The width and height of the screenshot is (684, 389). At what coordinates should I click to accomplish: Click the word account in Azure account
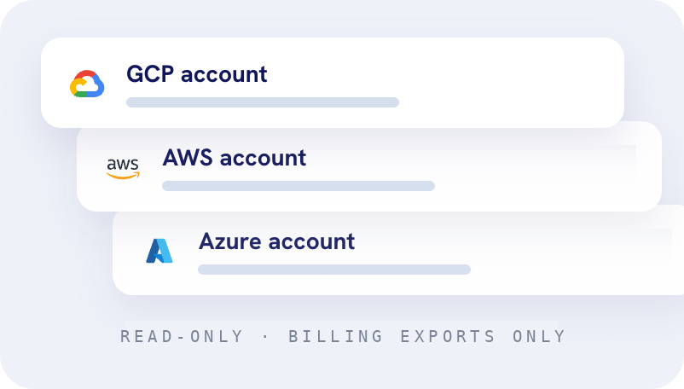[311, 242]
